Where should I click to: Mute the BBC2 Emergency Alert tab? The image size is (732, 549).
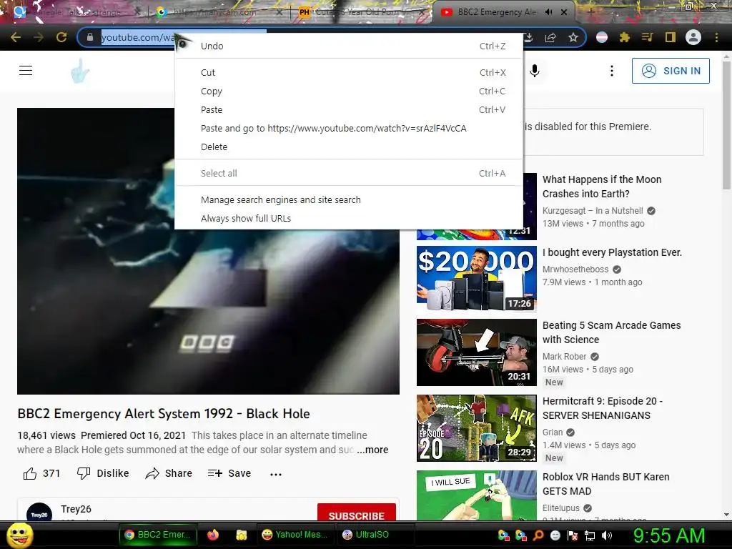click(x=549, y=12)
